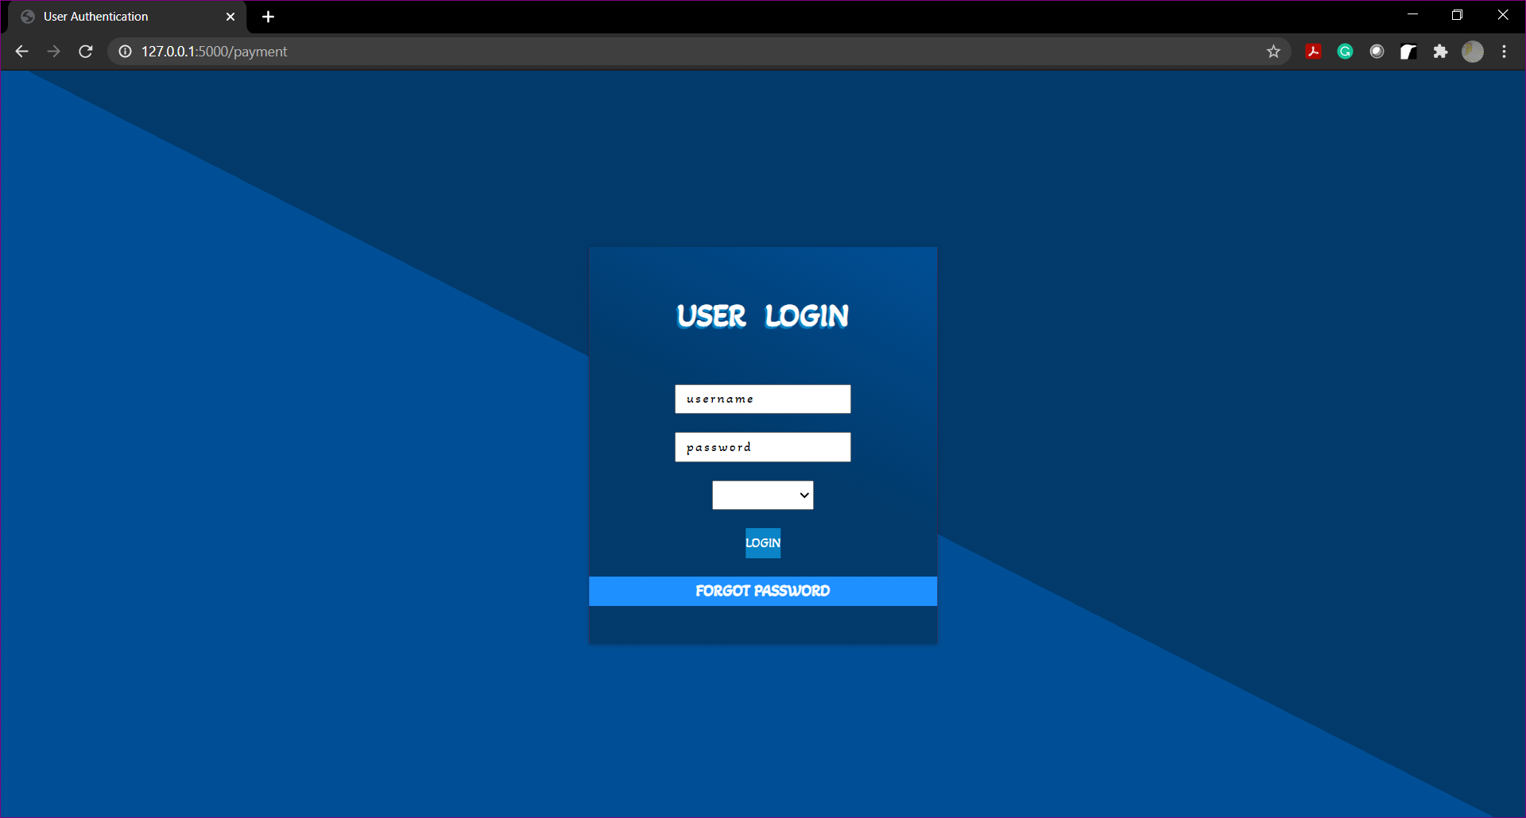Click the browser forward arrow

click(53, 52)
